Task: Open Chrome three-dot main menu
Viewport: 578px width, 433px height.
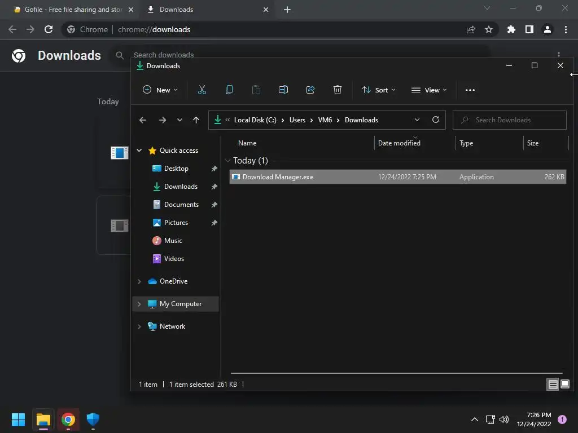Action: click(x=566, y=29)
